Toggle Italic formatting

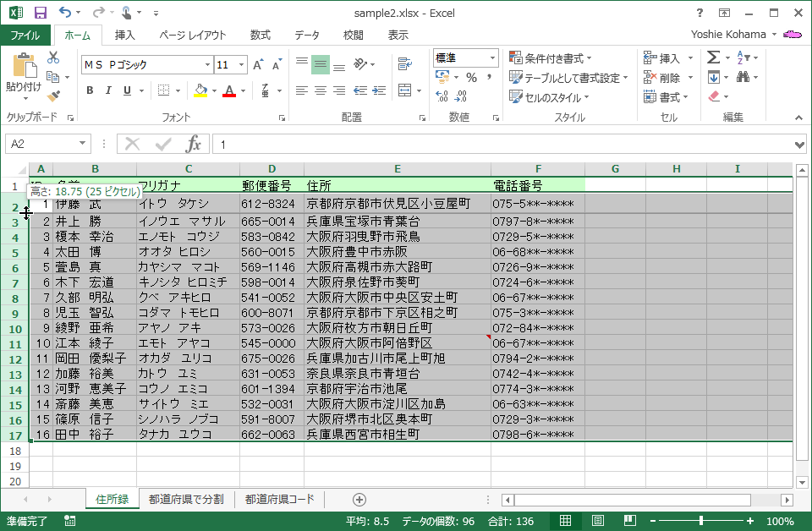(108, 90)
